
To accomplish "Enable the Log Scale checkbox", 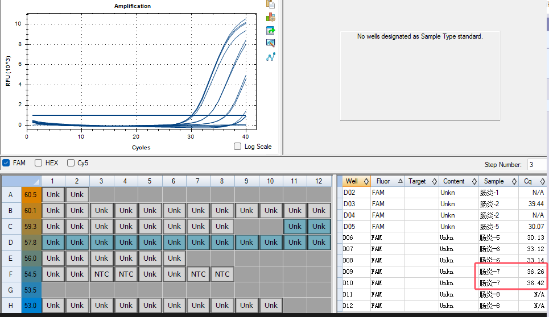I will tap(237, 147).
